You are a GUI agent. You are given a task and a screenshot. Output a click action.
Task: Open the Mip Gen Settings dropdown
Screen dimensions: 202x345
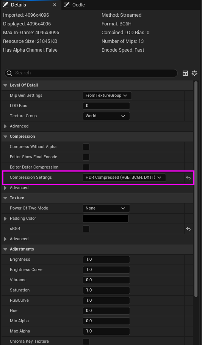point(107,96)
